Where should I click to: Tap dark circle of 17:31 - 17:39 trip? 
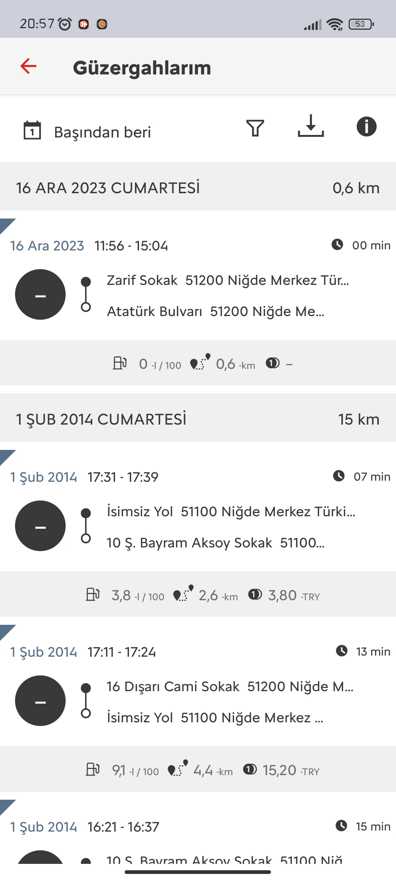(40, 526)
